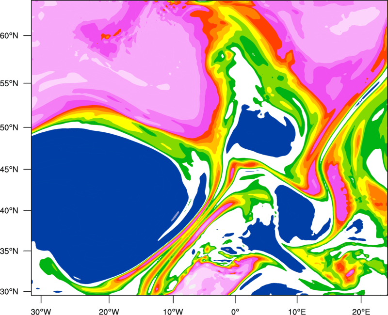Image resolution: width=388 pixels, height=315 pixels.
Task: Click the 30°N latitude label
Action: click(x=9, y=292)
